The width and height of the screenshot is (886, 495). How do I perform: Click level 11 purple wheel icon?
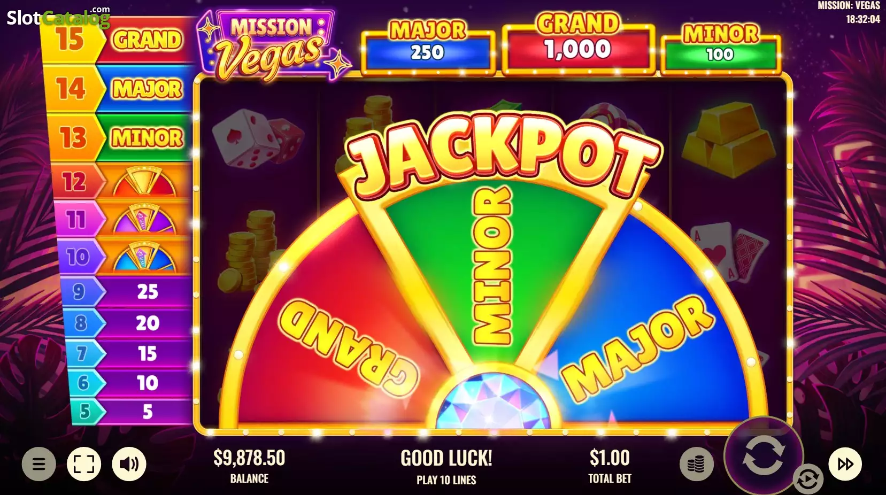[x=144, y=219]
